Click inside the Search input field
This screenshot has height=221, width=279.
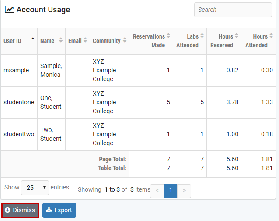coord(233,10)
